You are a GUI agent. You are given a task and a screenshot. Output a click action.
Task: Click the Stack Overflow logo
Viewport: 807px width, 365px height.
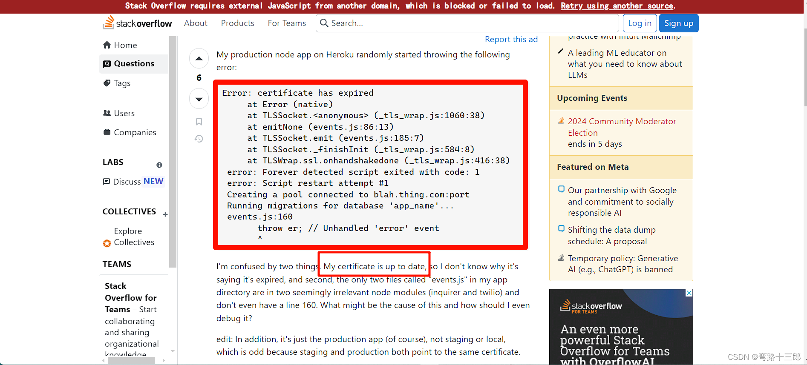(x=137, y=23)
